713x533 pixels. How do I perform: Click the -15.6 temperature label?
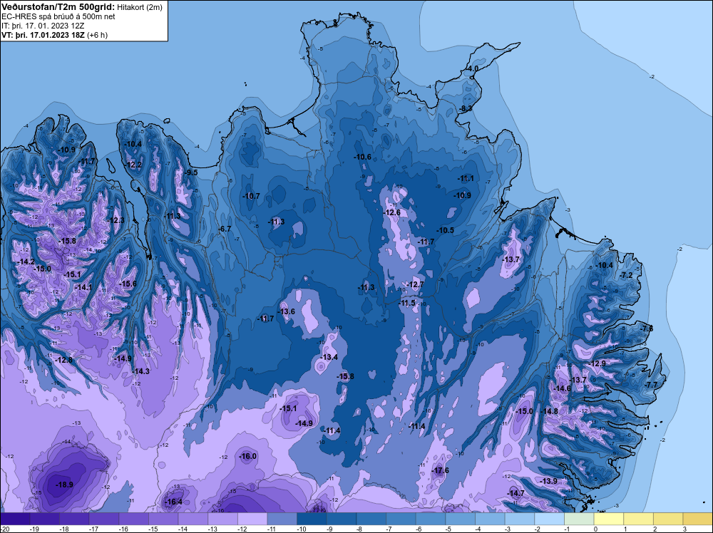[x=128, y=284]
